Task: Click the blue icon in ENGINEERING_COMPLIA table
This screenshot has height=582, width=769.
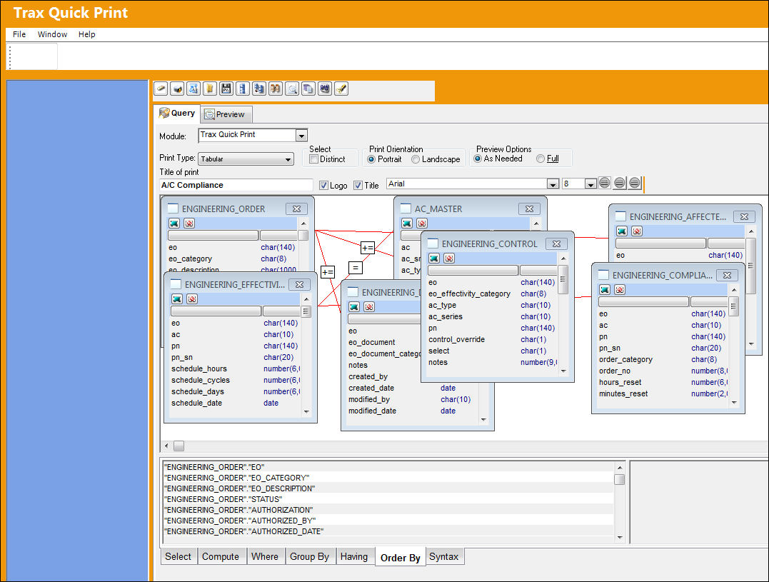Action: coord(605,289)
